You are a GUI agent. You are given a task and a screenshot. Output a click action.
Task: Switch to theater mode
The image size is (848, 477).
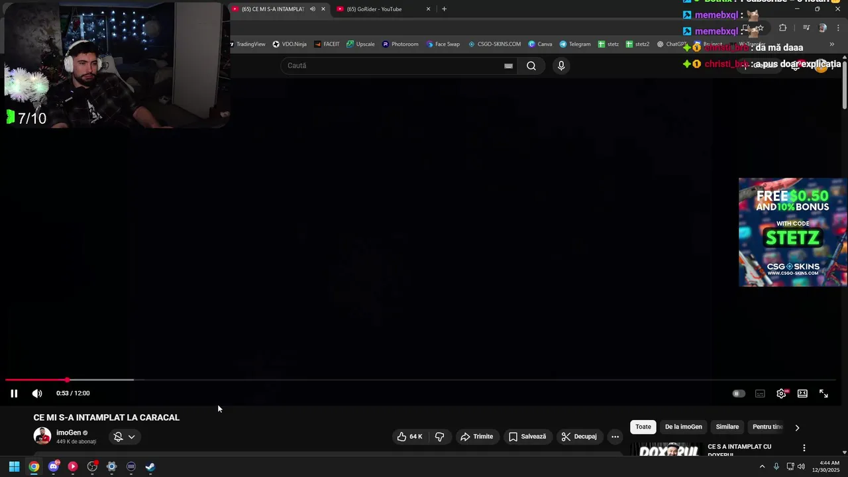[x=802, y=394]
